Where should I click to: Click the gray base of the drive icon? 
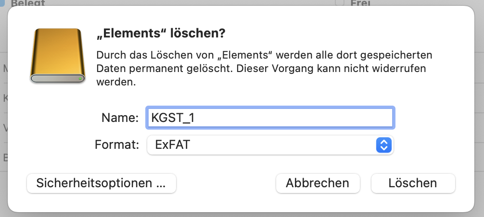pos(58,78)
